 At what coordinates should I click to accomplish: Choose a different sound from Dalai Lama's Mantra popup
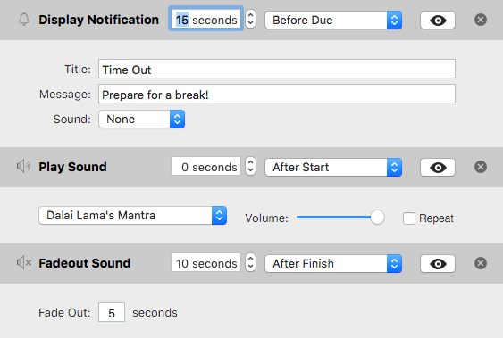point(133,216)
